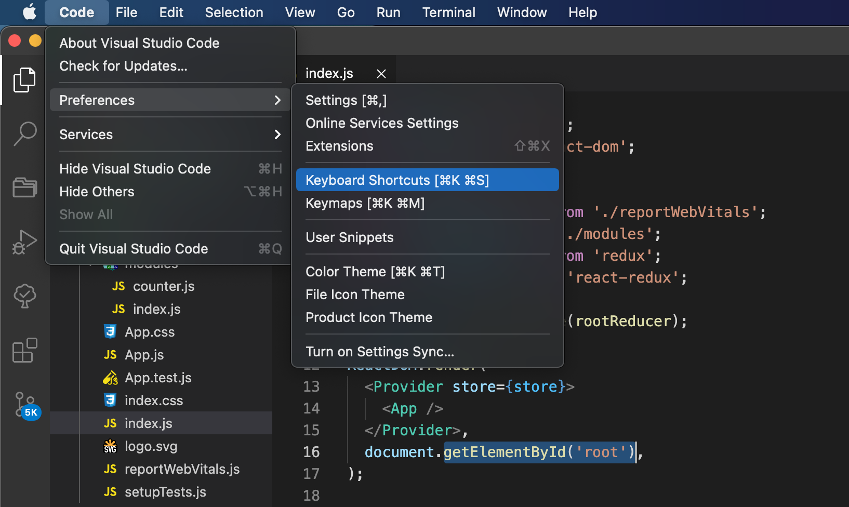Expand the Preferences submenu arrow
The width and height of the screenshot is (849, 507).
point(277,100)
